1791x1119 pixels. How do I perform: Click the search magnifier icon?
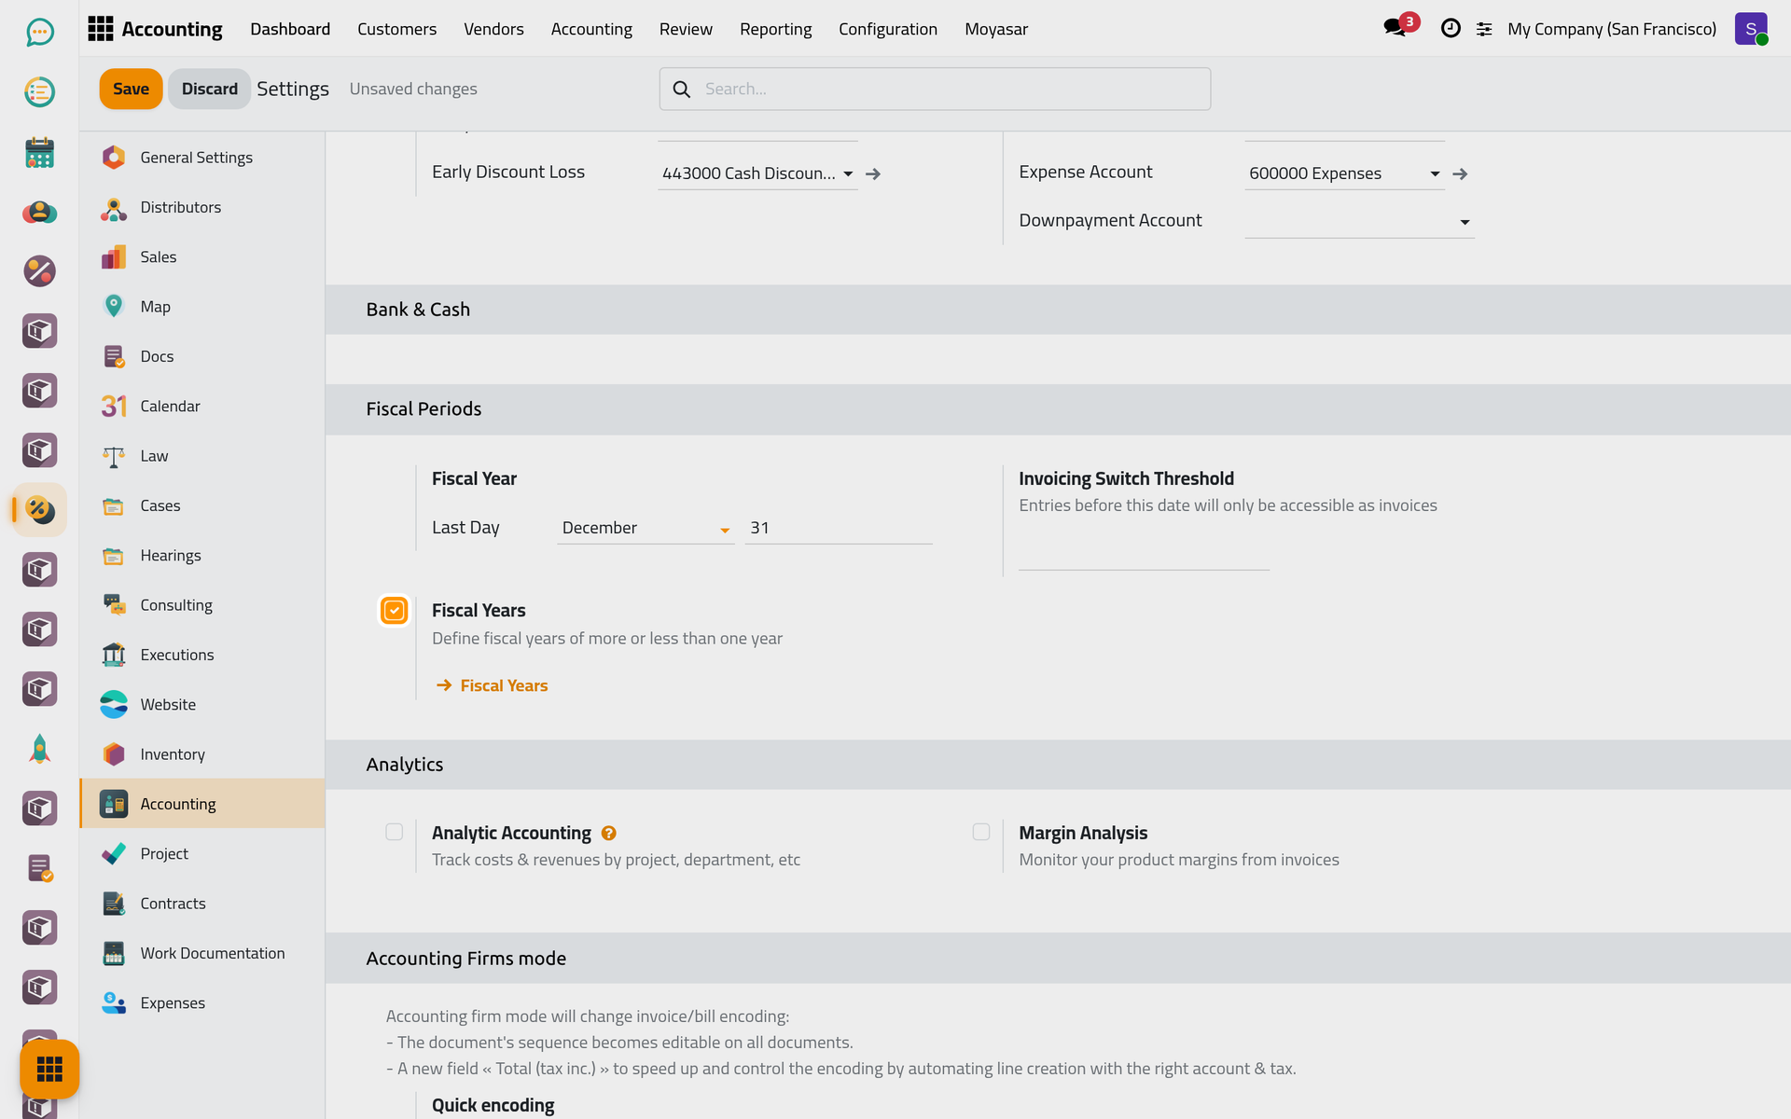(x=682, y=89)
